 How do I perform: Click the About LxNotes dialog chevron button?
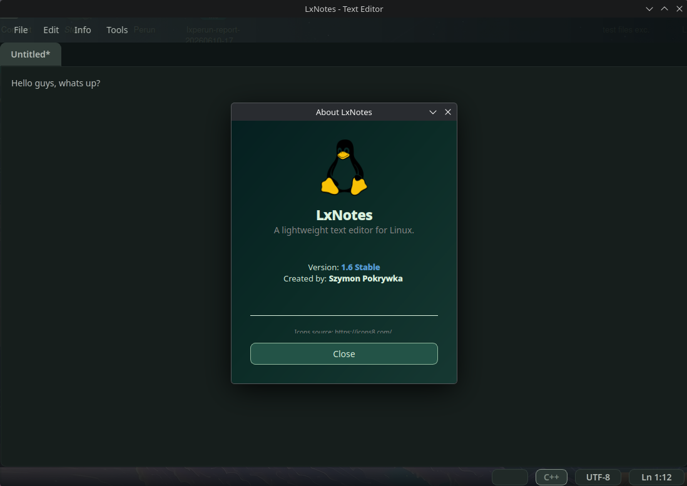433,112
